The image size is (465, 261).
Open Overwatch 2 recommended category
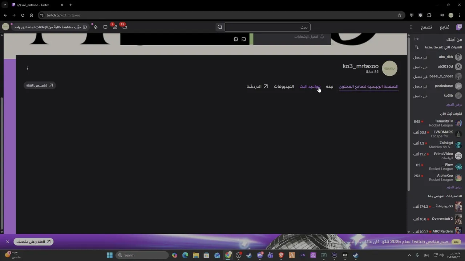tap(437, 219)
